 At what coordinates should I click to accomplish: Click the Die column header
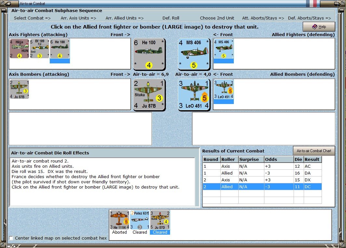pyautogui.click(x=299, y=159)
